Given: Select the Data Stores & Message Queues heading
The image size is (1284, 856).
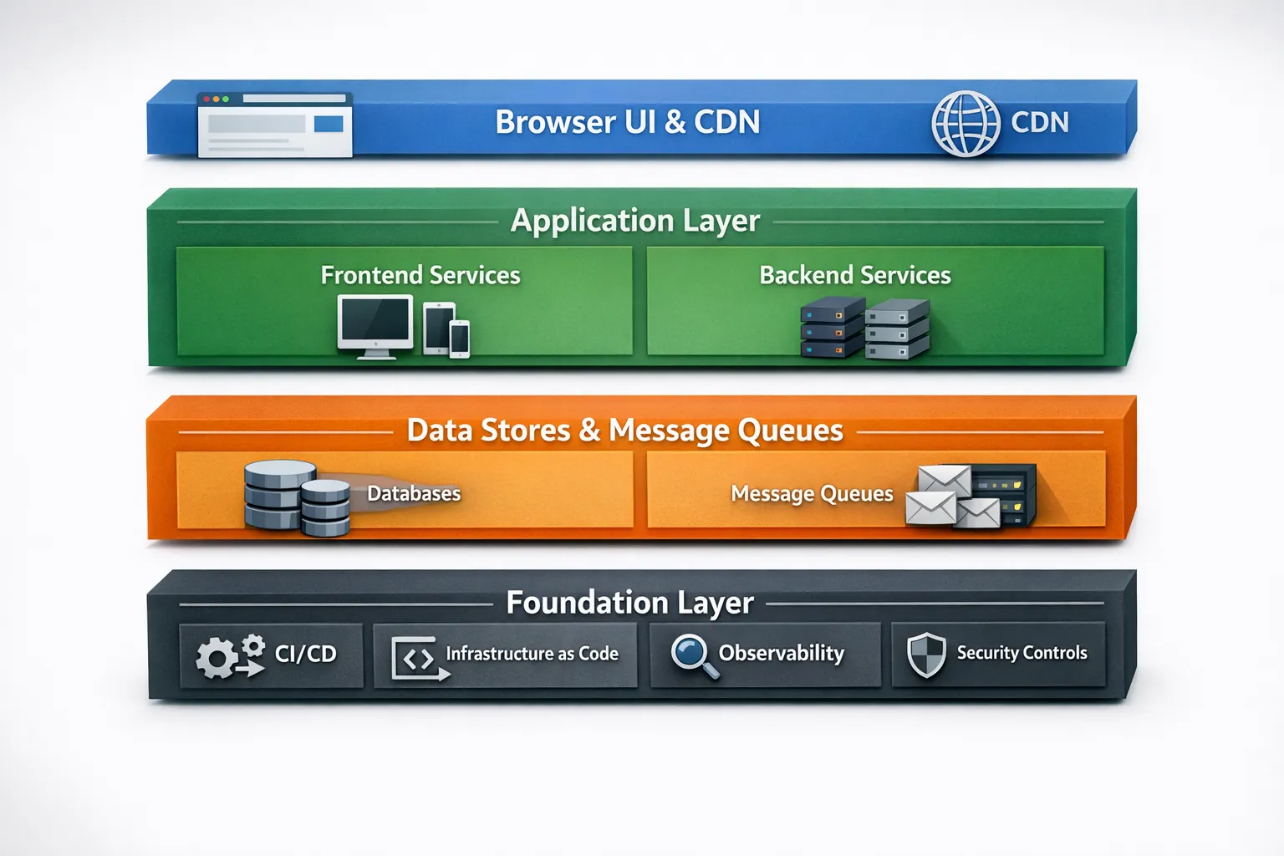Looking at the screenshot, I should point(624,431).
